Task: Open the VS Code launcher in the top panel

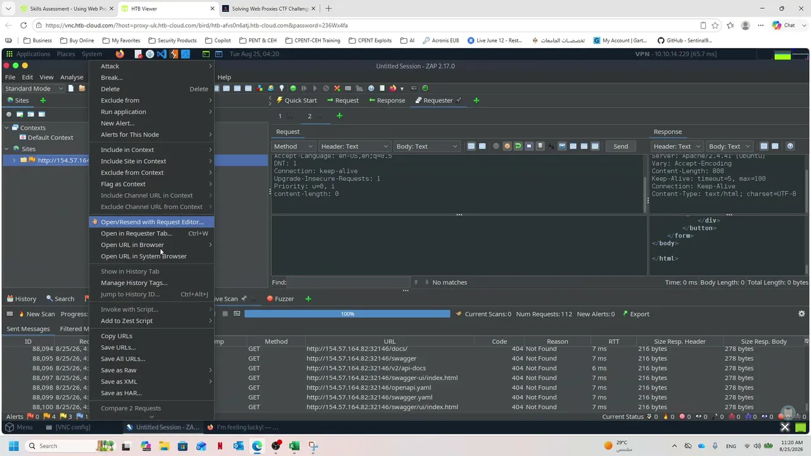Action: coord(162,54)
